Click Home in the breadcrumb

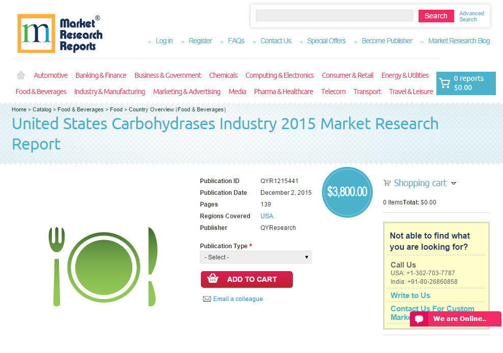tap(19, 109)
